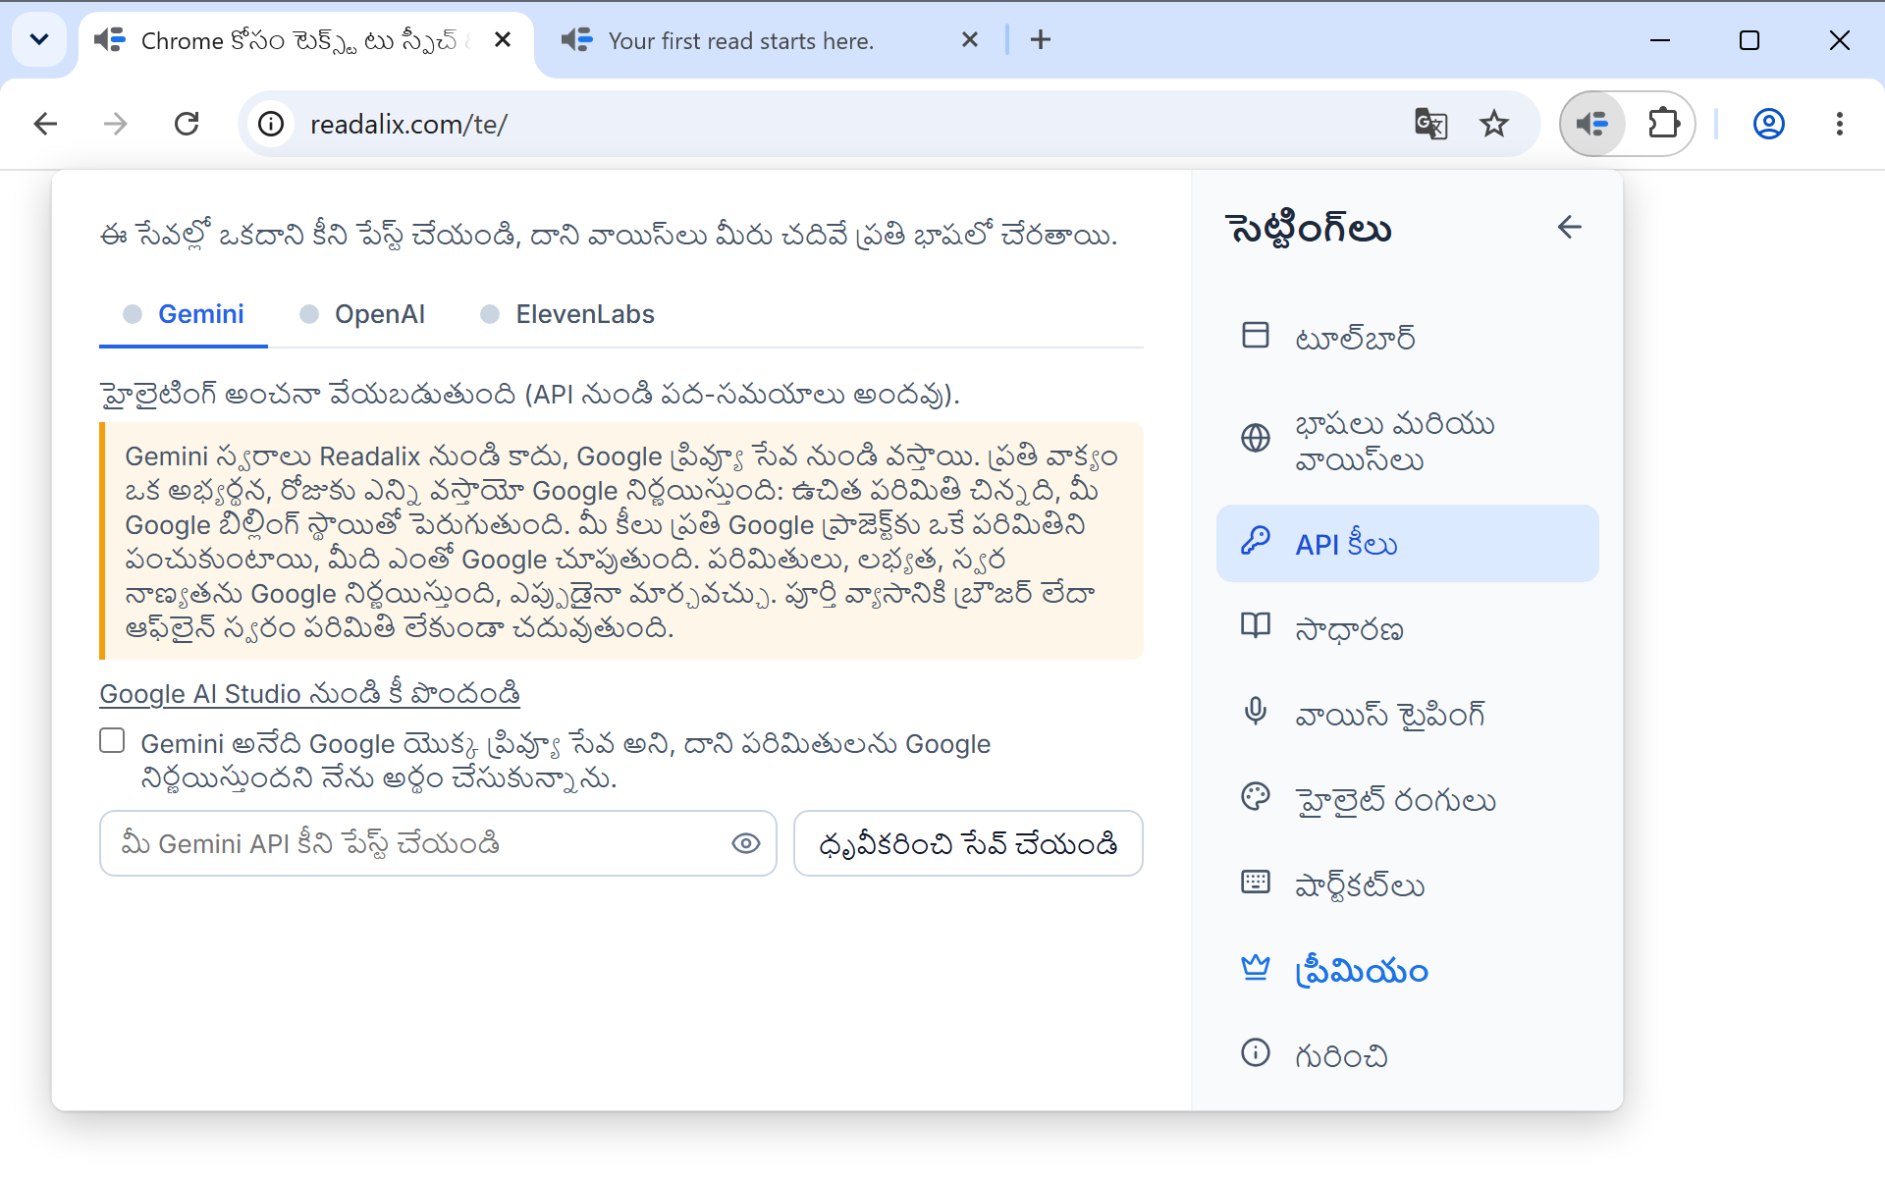Open the సాధారణ settings section

tap(1407, 628)
